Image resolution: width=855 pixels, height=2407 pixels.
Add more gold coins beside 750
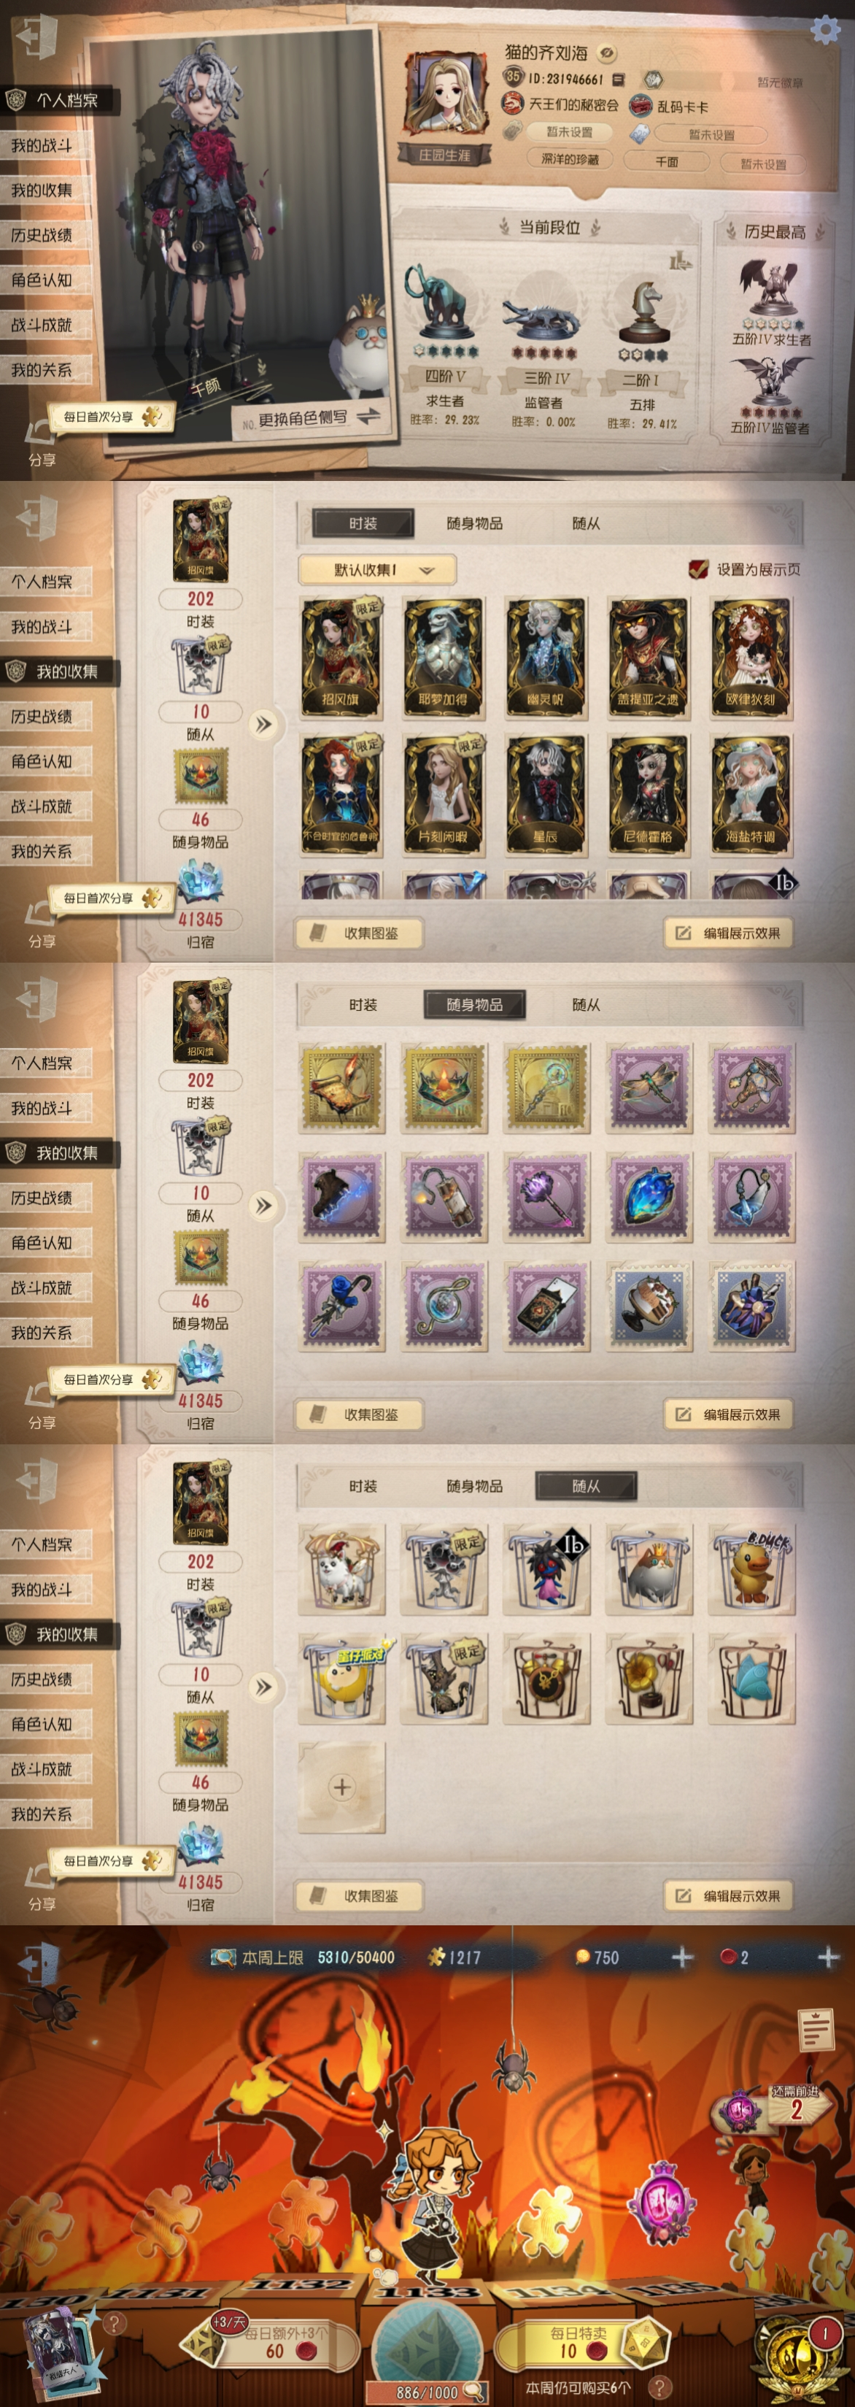(682, 1957)
